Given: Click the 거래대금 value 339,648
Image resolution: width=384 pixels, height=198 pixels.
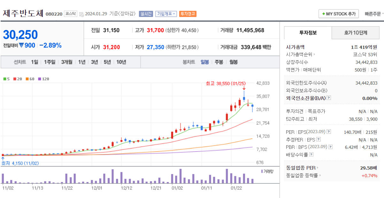Looking at the screenshot, I should (x=251, y=47).
